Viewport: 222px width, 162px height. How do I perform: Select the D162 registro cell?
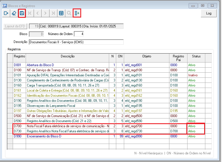click(20, 96)
